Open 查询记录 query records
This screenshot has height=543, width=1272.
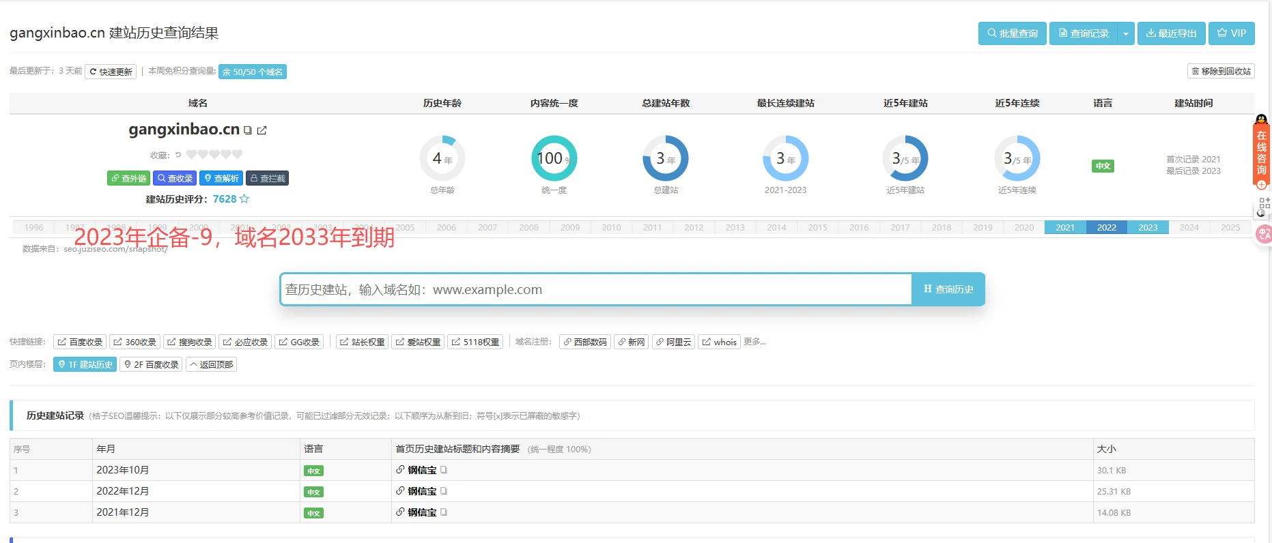coord(1083,33)
